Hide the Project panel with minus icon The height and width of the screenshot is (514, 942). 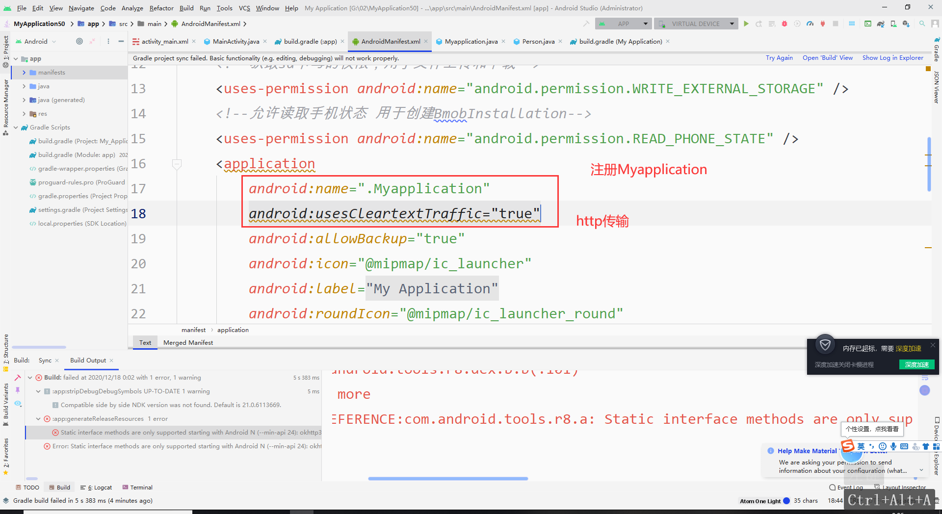click(121, 41)
